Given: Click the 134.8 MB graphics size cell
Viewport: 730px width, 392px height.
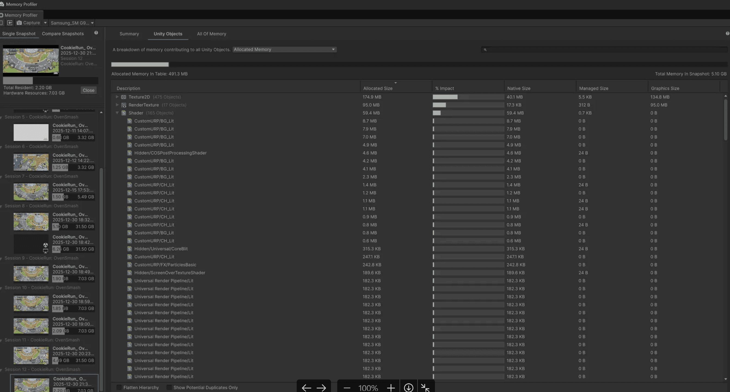Looking at the screenshot, I should pos(660,97).
